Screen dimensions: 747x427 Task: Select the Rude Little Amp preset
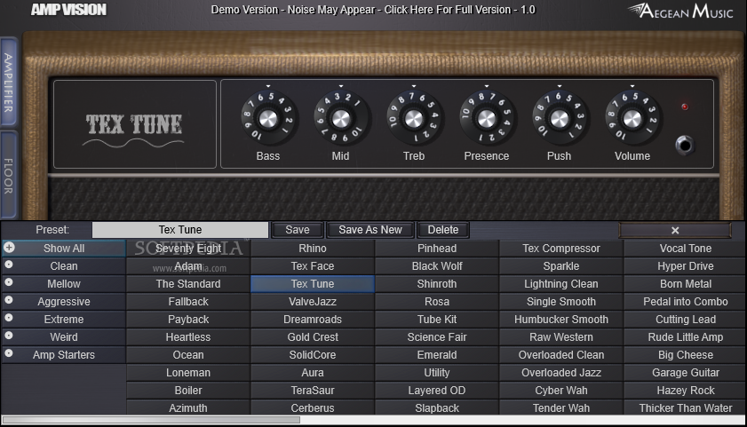(685, 337)
